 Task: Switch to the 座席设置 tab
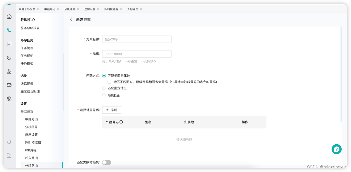pos(90,9)
